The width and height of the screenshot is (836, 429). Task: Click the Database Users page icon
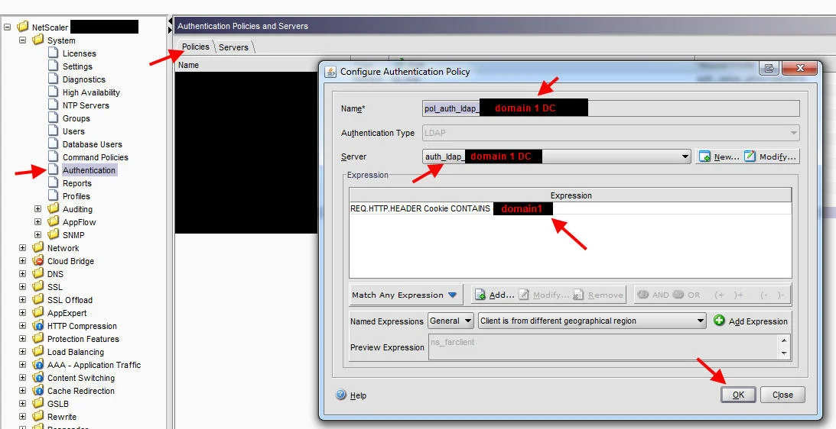pos(53,144)
